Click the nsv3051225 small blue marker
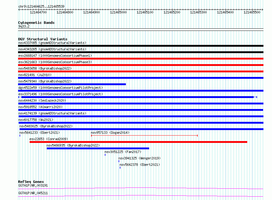This screenshot has height=200, width=272. coord(105,155)
